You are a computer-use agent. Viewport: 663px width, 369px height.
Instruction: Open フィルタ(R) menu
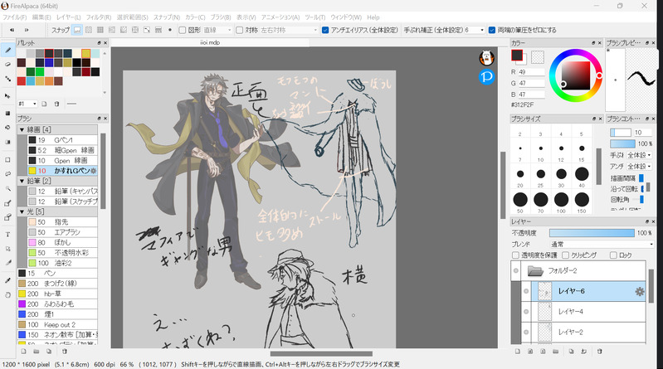point(99,17)
